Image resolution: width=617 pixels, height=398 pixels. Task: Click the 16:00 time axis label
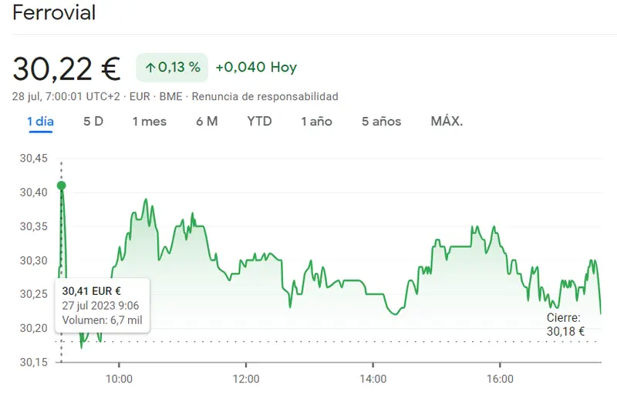[x=501, y=379]
